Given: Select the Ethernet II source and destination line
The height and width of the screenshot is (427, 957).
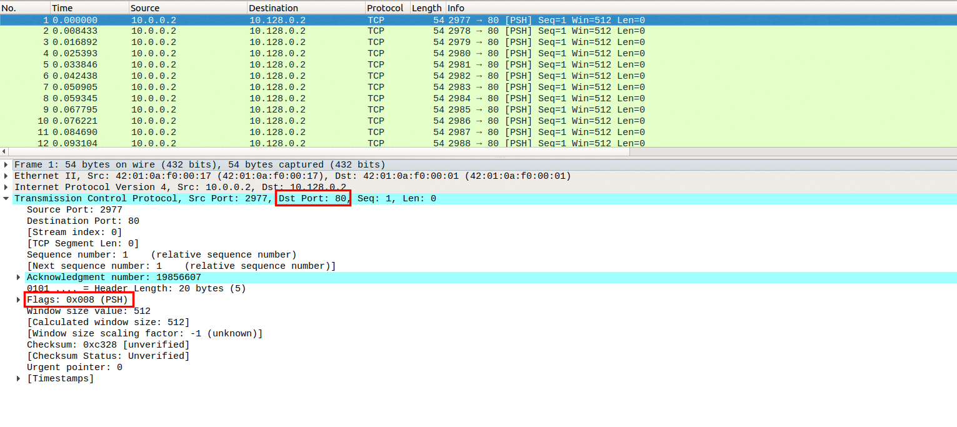Looking at the screenshot, I should click(293, 176).
